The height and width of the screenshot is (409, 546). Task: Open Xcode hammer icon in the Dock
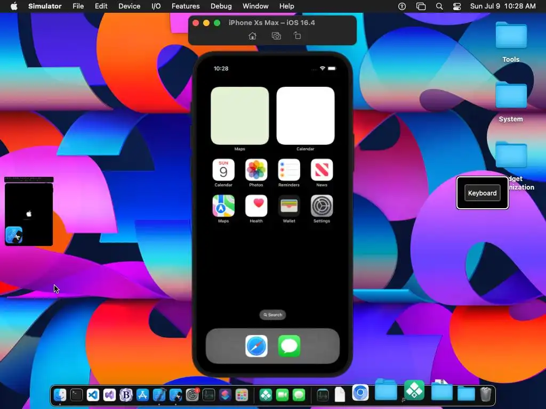(x=159, y=395)
